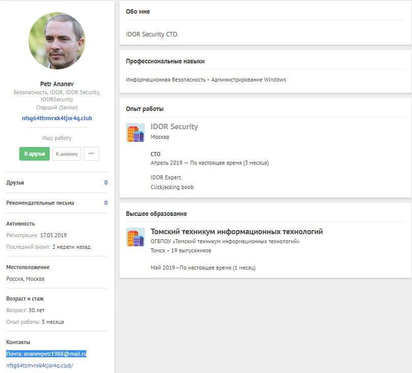This screenshot has height=373, width=412.
Task: Click «Рекомендательные письма» row label
Action: 40,203
